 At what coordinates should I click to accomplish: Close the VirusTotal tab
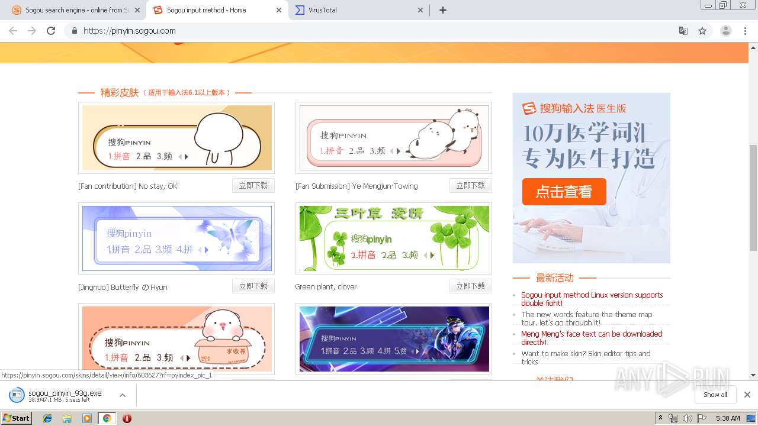[x=420, y=10]
